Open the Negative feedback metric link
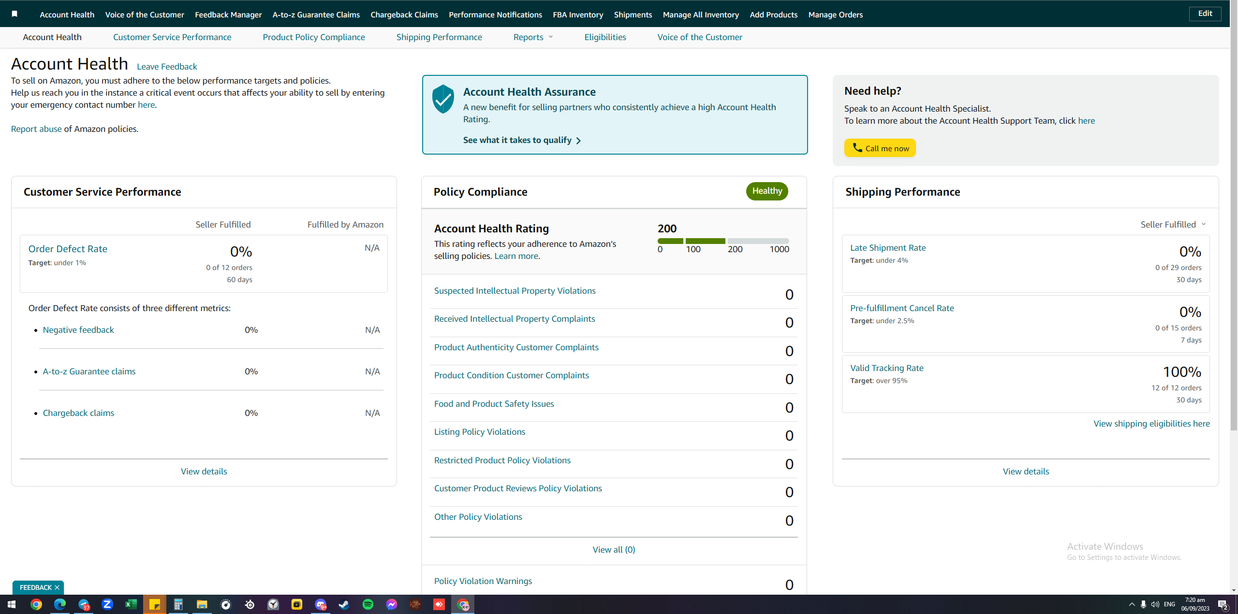This screenshot has height=614, width=1238. tap(78, 330)
